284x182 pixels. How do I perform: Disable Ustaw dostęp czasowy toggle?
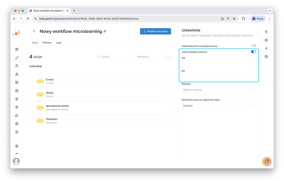coord(253,52)
